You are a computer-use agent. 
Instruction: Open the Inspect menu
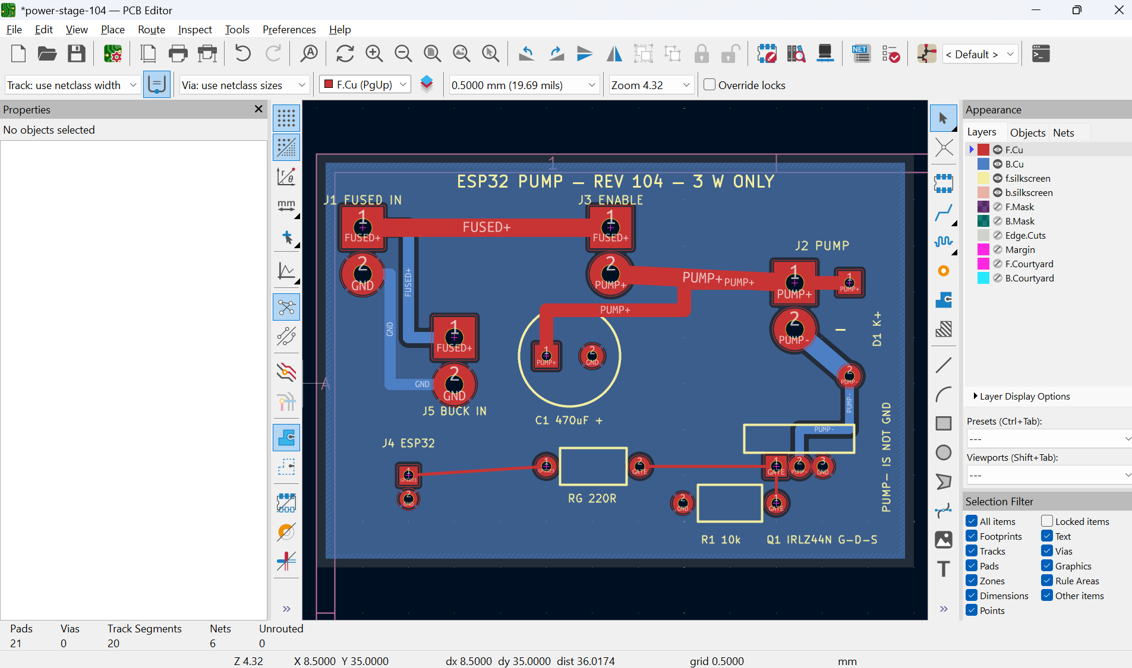click(195, 29)
